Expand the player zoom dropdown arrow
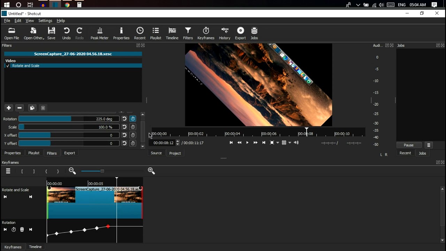This screenshot has height=251, width=446. (278, 143)
